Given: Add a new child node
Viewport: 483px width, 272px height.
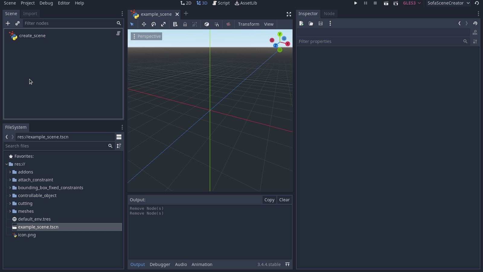Looking at the screenshot, I should click(x=8, y=23).
